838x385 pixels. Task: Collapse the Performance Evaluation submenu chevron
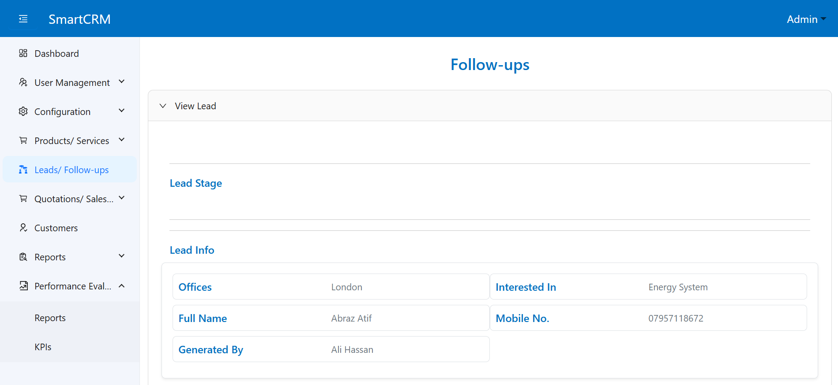(x=122, y=286)
